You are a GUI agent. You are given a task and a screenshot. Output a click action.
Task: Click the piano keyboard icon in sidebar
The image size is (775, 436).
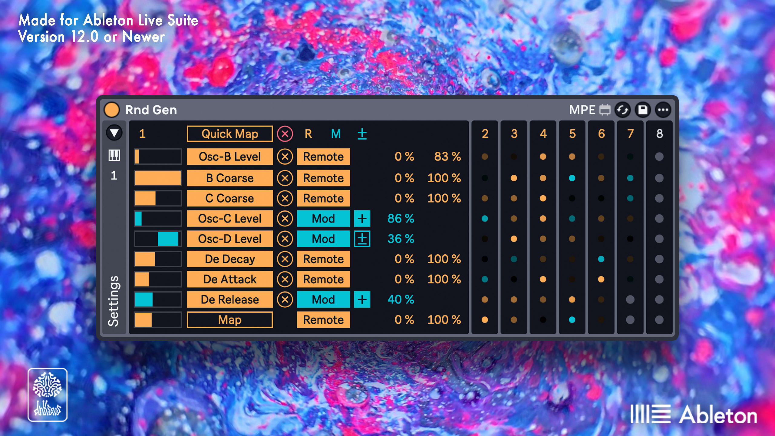(x=114, y=155)
